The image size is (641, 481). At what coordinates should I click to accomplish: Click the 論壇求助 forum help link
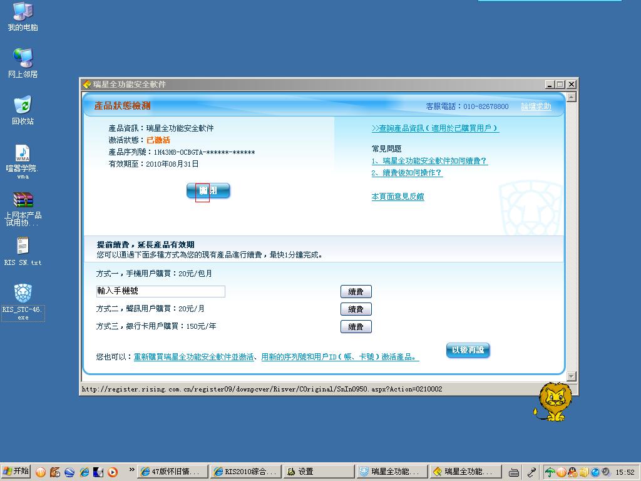point(536,106)
